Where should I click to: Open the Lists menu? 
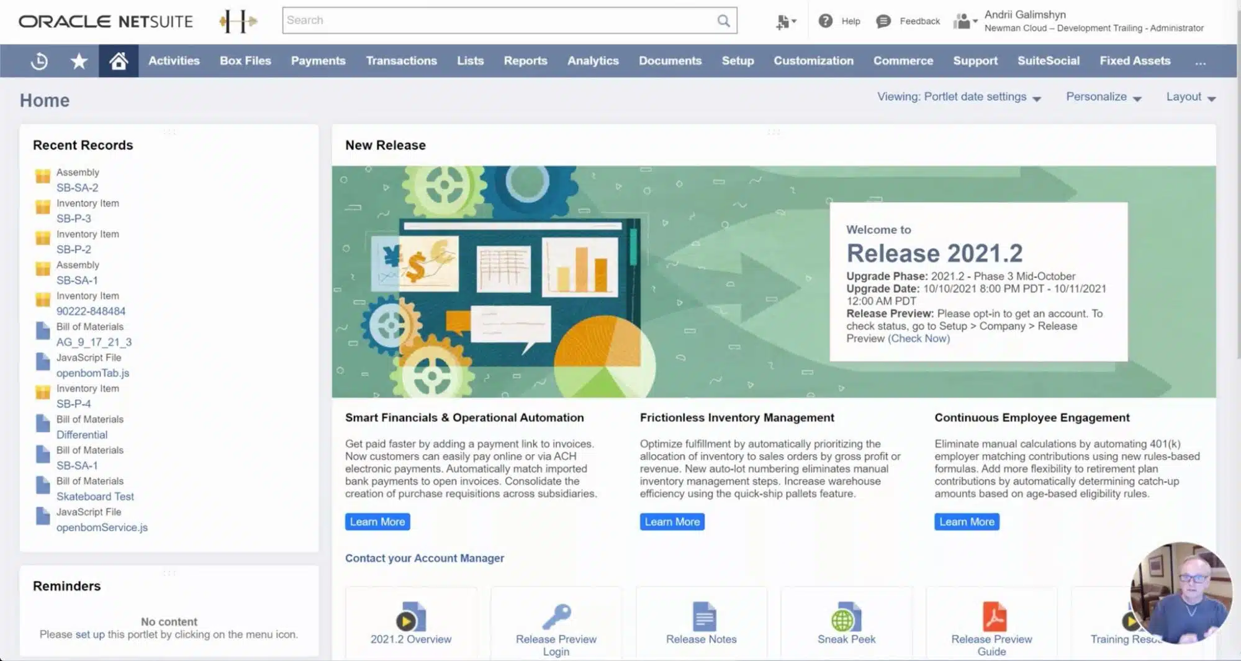click(470, 61)
